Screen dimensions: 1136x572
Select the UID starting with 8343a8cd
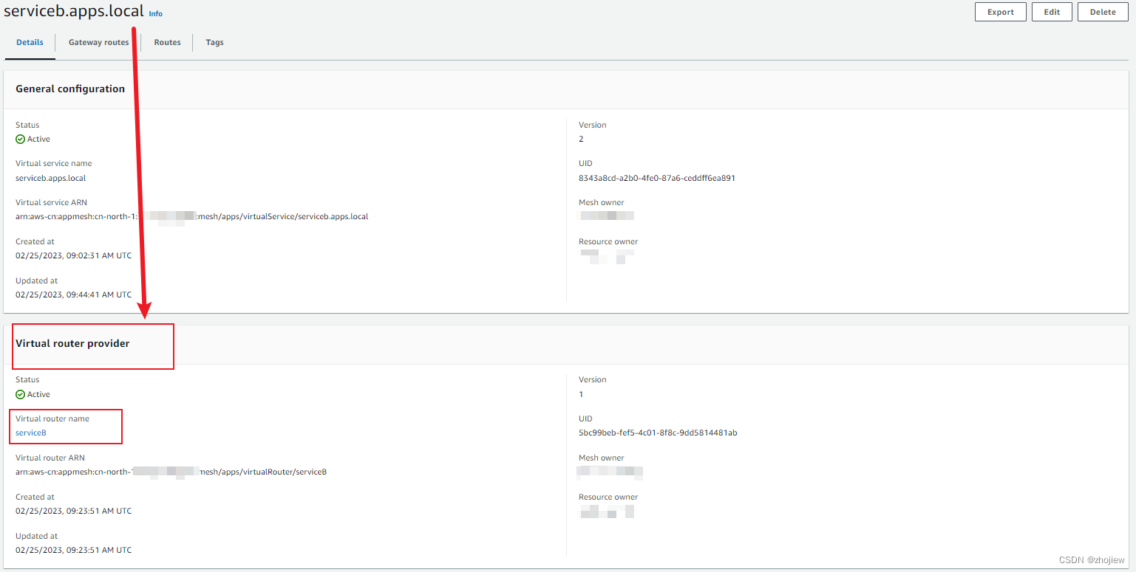coord(656,178)
